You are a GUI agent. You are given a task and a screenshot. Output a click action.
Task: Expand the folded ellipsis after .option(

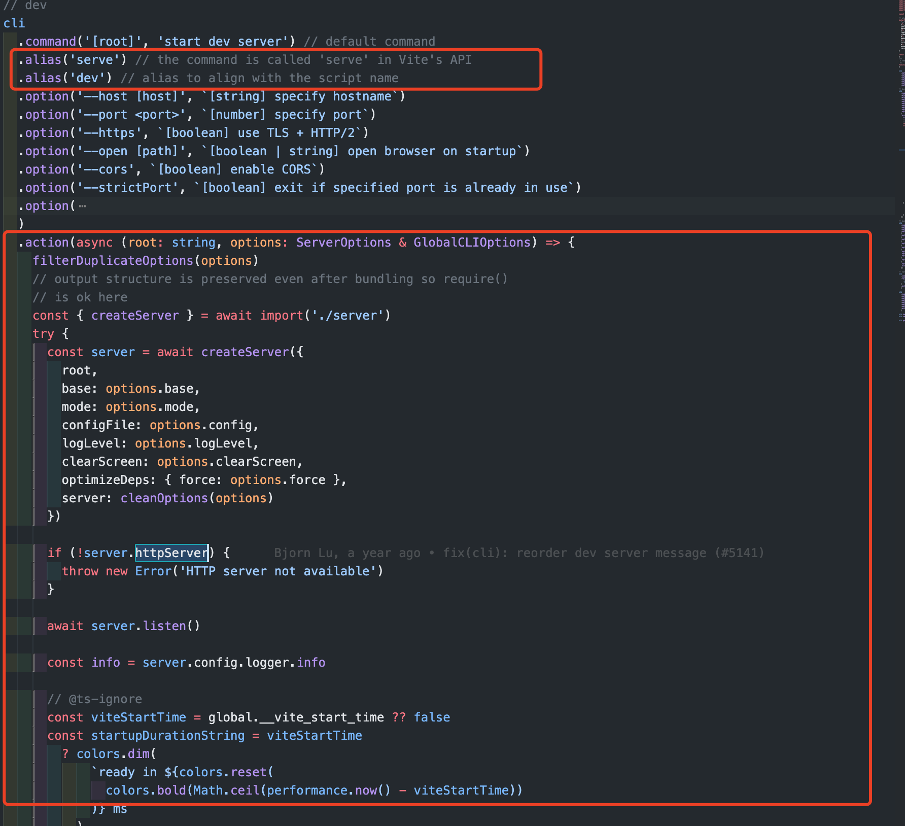(83, 206)
